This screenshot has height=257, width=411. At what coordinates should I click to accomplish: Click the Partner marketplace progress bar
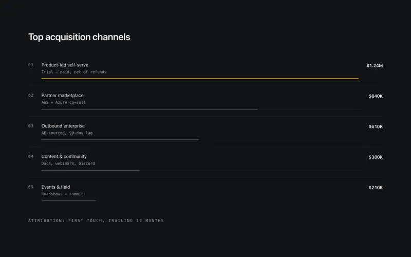click(150, 109)
